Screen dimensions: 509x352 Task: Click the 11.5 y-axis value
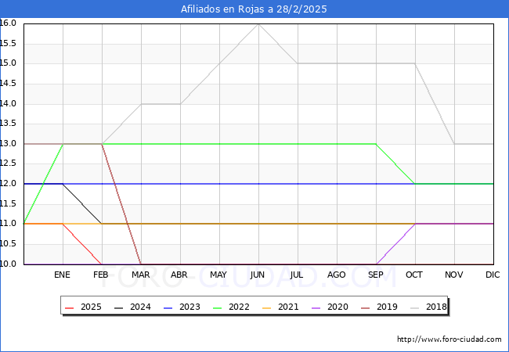pos(8,203)
